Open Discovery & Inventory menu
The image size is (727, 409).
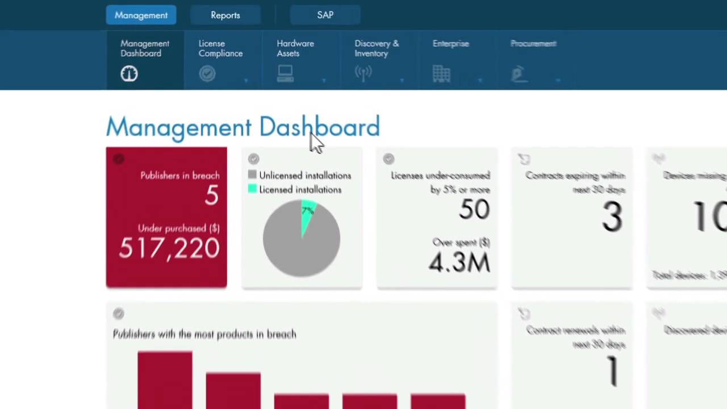(379, 61)
